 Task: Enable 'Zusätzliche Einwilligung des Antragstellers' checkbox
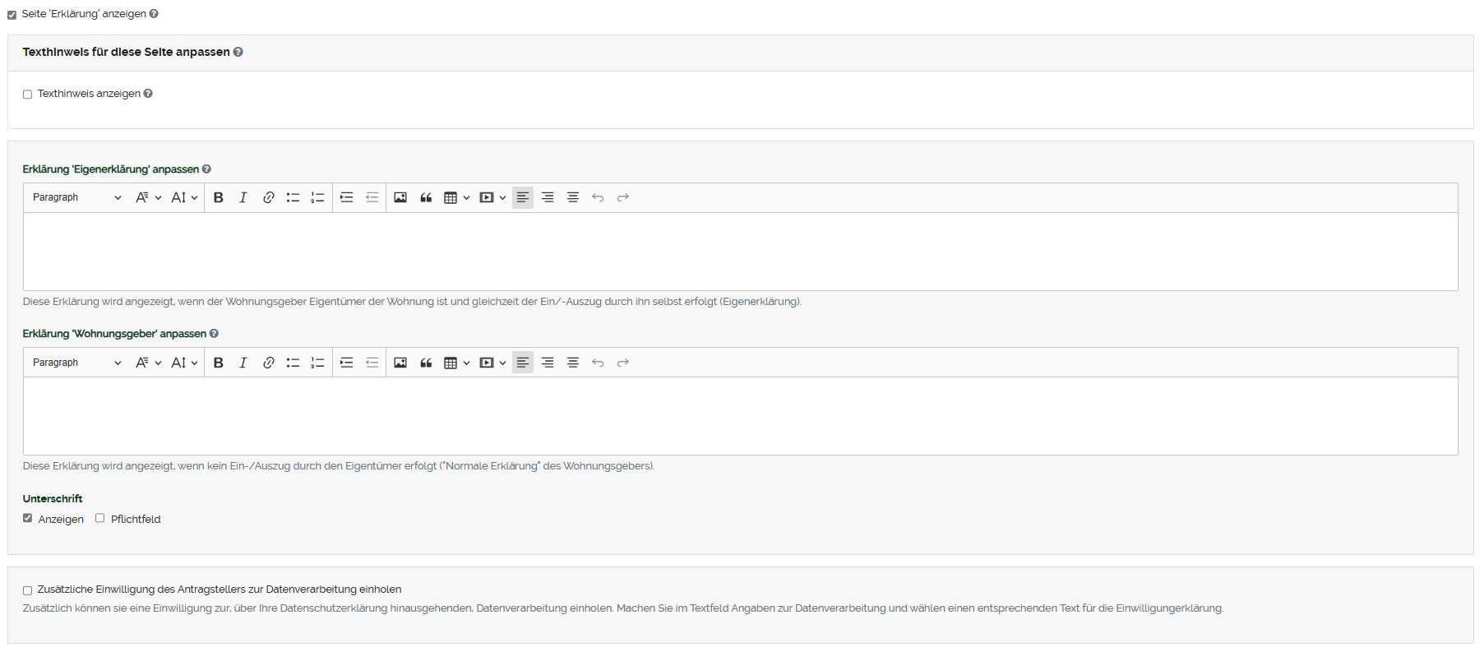click(28, 590)
